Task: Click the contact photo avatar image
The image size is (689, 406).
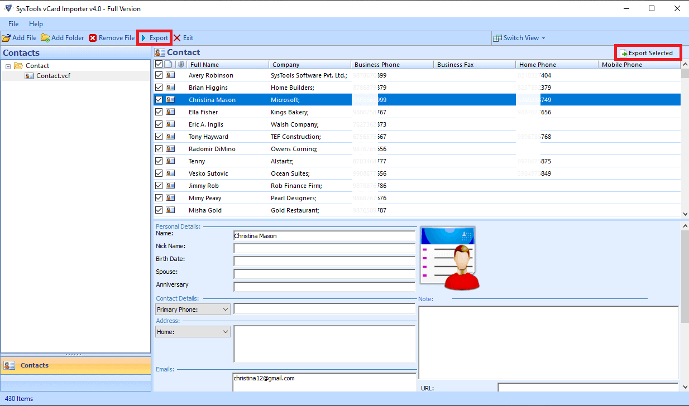Action: (449, 258)
